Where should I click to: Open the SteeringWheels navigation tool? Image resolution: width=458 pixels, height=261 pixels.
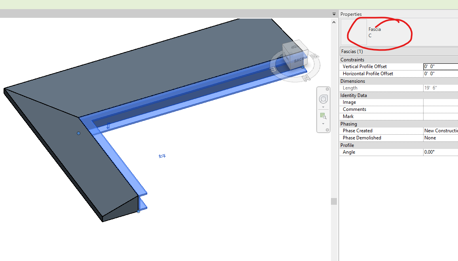point(323,99)
